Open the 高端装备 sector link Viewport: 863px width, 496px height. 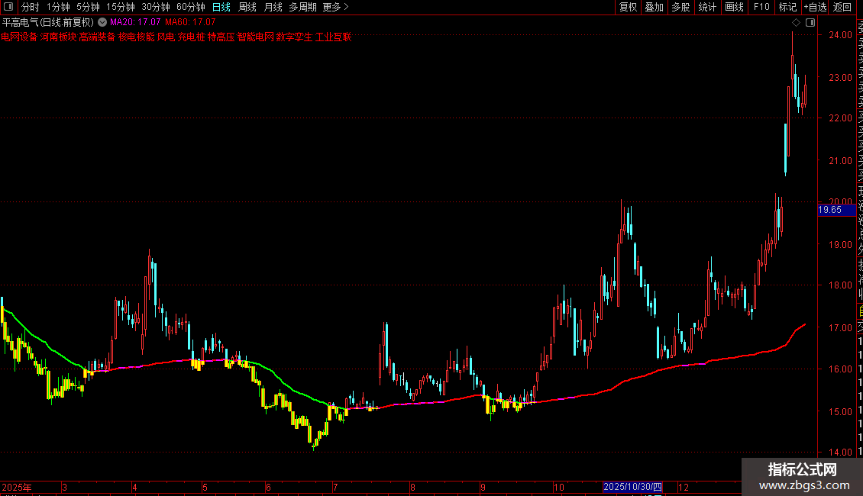[x=98, y=37]
